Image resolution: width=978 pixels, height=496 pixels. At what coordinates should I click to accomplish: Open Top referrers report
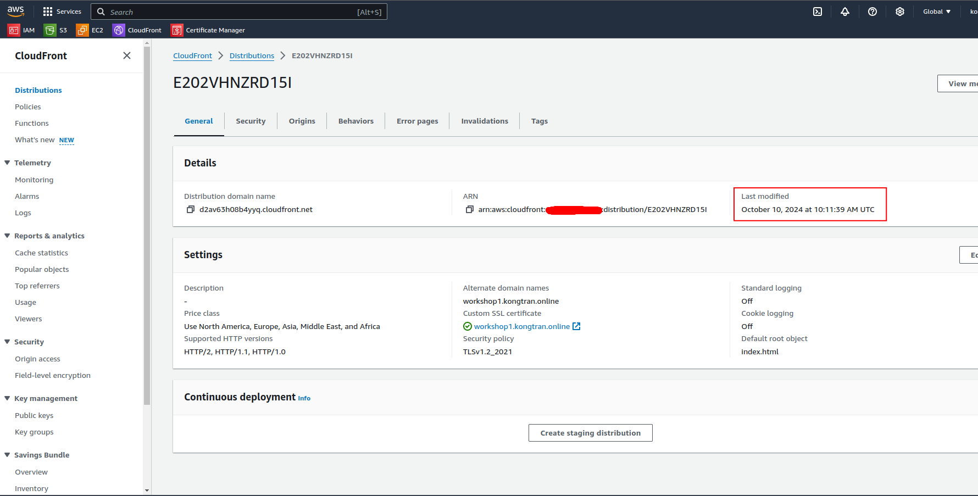tap(37, 286)
